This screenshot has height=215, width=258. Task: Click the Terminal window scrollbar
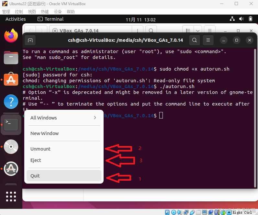pyautogui.click(x=255, y=118)
